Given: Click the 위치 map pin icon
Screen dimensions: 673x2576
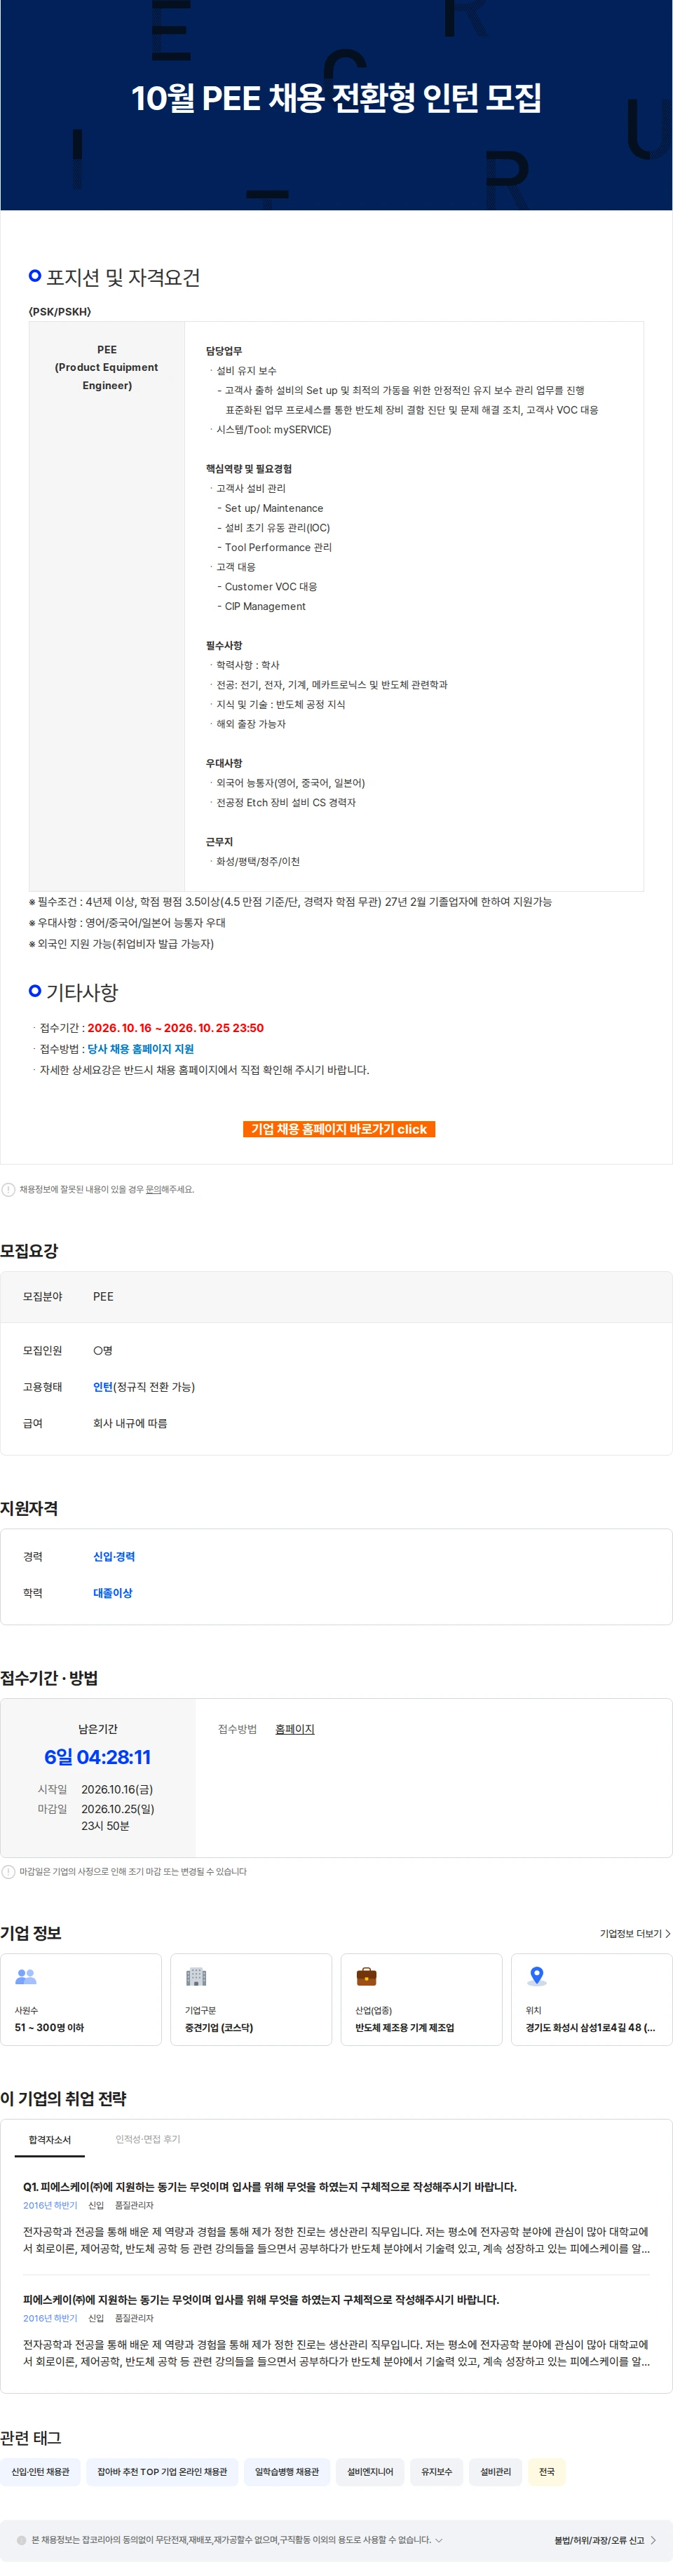Looking at the screenshot, I should click(537, 1977).
